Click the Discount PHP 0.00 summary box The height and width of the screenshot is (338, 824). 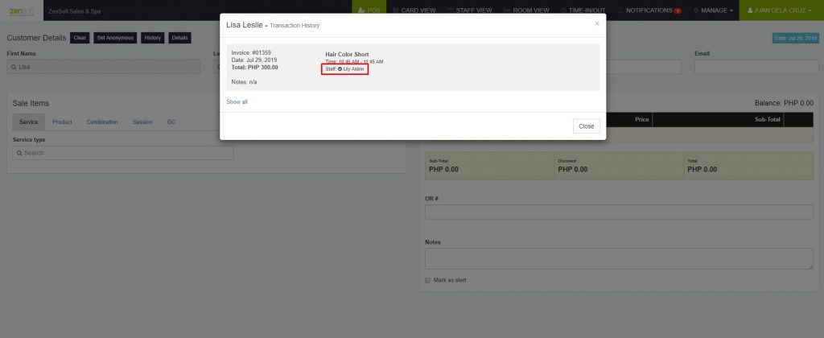(x=619, y=166)
